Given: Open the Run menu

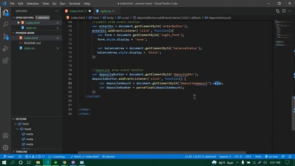Looking at the screenshot, I should pyautogui.click(x=63, y=4).
